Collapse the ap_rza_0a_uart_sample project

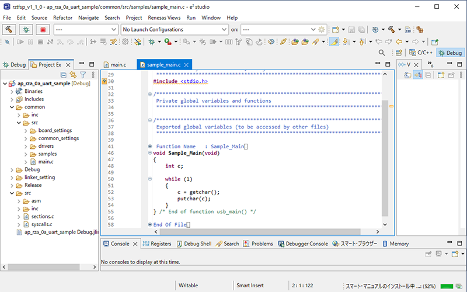5,84
